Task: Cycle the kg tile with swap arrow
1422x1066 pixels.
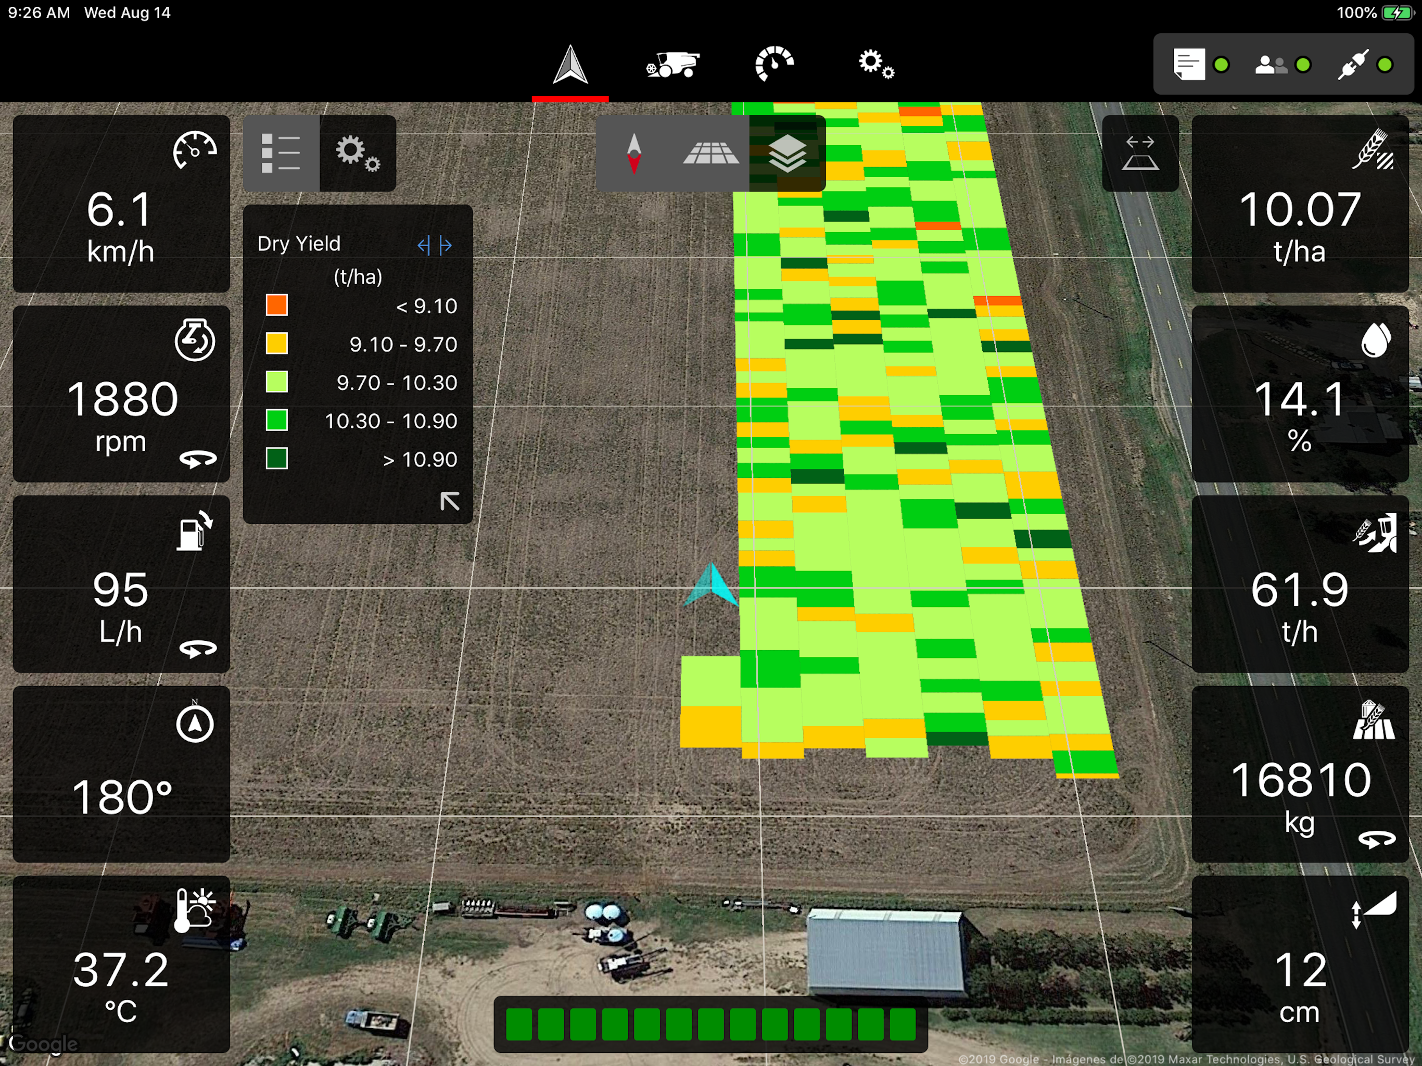Action: point(1376,840)
